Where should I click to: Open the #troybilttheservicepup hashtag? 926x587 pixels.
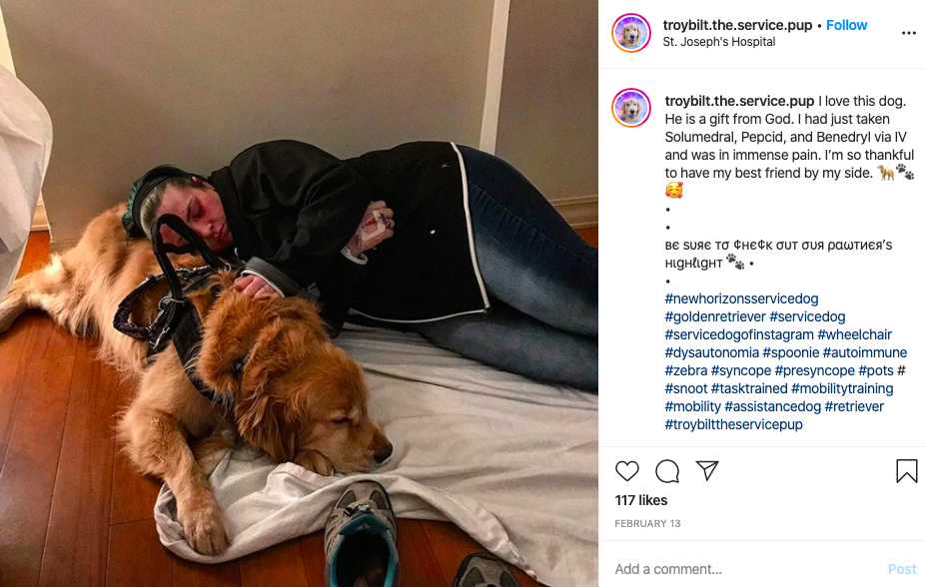733,424
